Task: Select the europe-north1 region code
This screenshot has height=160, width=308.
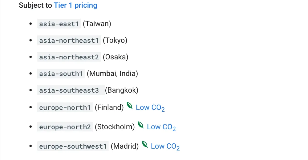Action: pos(65,107)
